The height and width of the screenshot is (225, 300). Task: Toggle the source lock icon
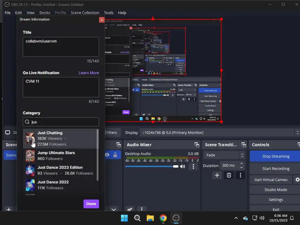(x=115, y=155)
